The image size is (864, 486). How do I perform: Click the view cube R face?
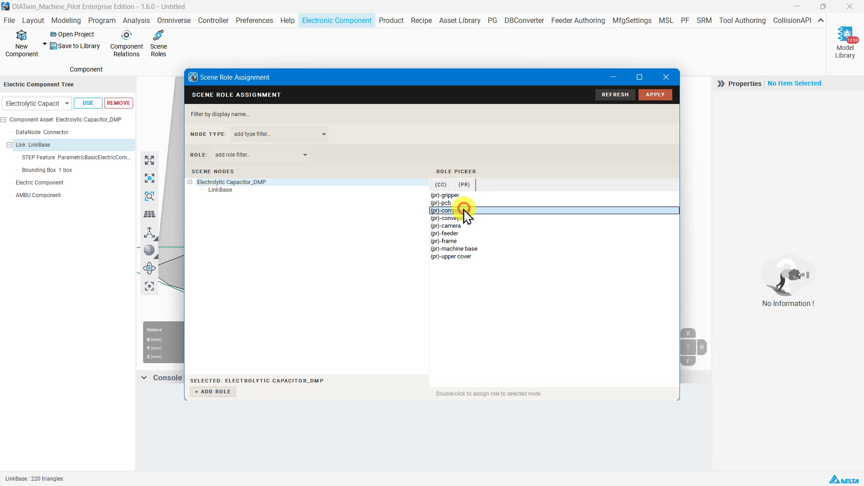pos(702,347)
